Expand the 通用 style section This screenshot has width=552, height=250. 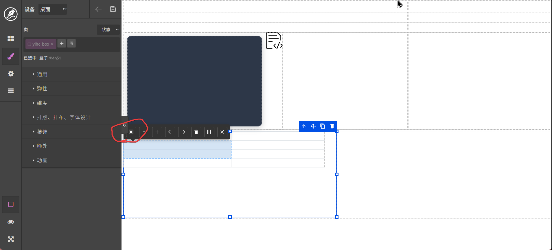42,74
